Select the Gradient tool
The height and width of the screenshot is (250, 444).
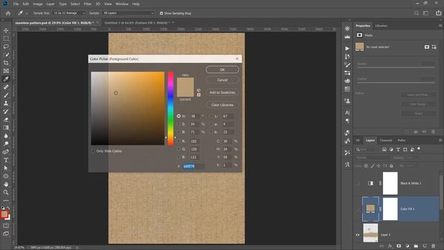[6, 128]
